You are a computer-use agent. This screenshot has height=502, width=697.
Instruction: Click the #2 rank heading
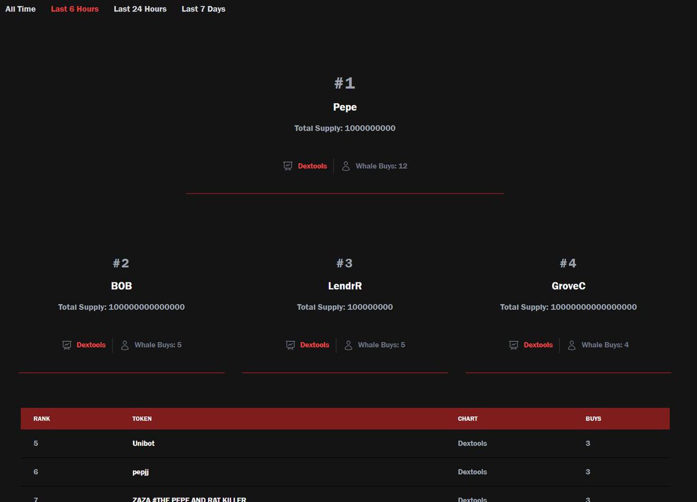click(121, 263)
